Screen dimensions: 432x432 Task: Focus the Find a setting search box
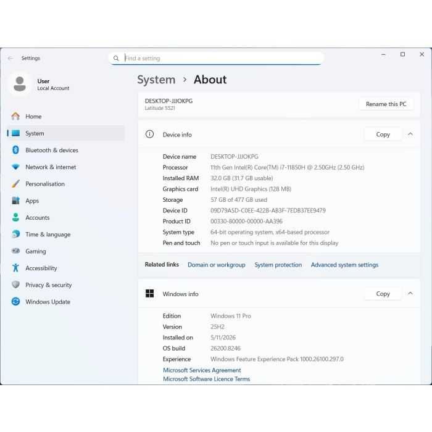click(x=216, y=58)
